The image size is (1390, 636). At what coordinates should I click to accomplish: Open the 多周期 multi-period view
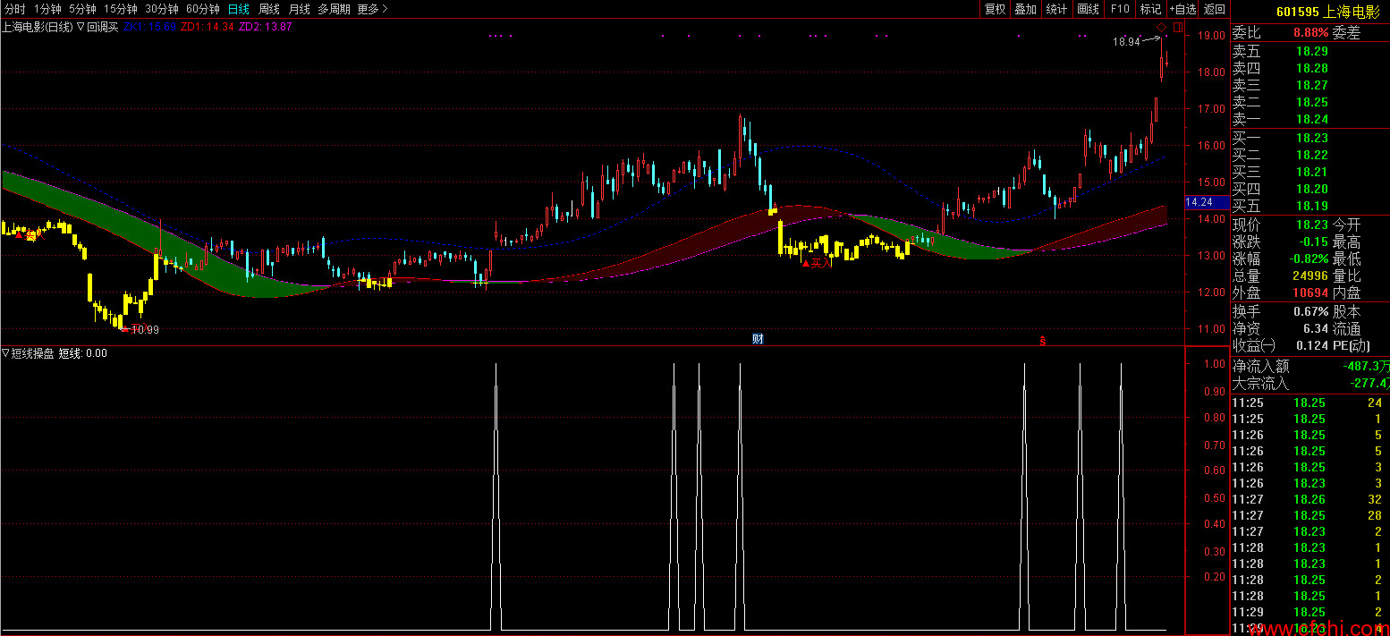(x=335, y=9)
